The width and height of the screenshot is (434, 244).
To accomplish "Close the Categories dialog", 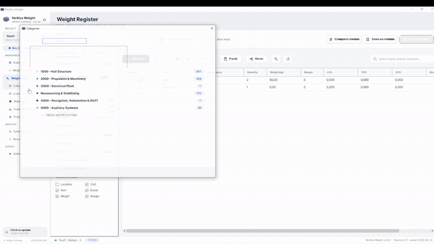I will tap(212, 28).
